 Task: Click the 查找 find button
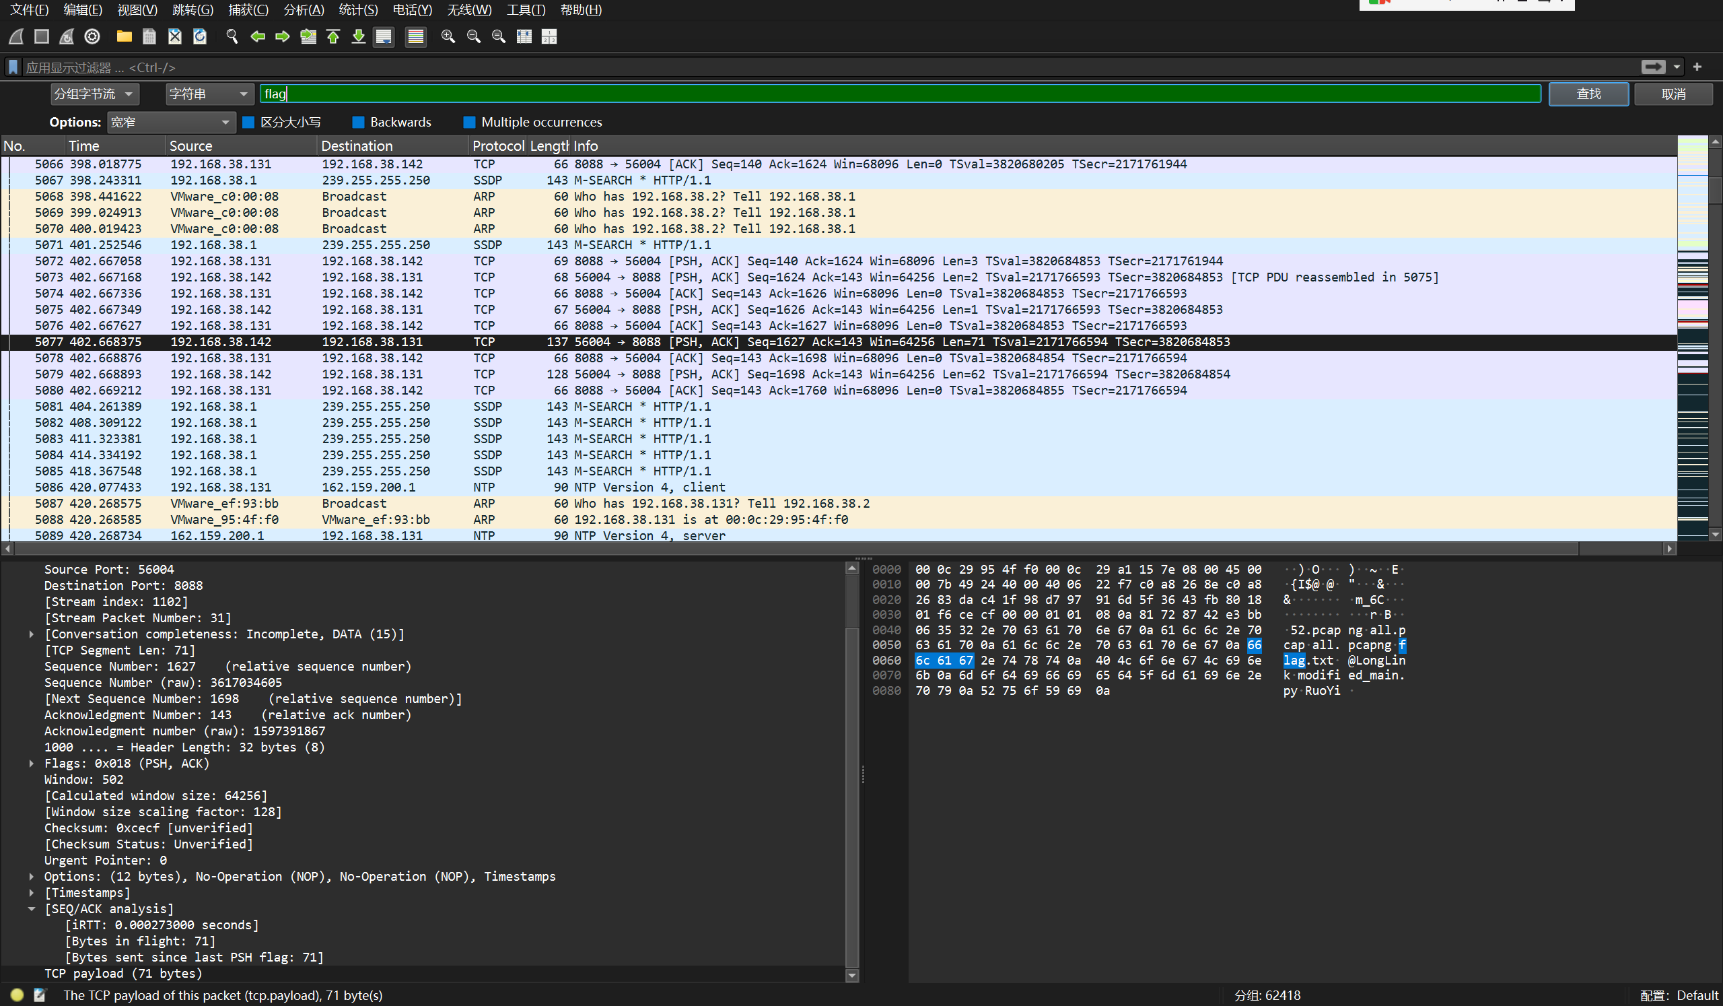pos(1588,94)
